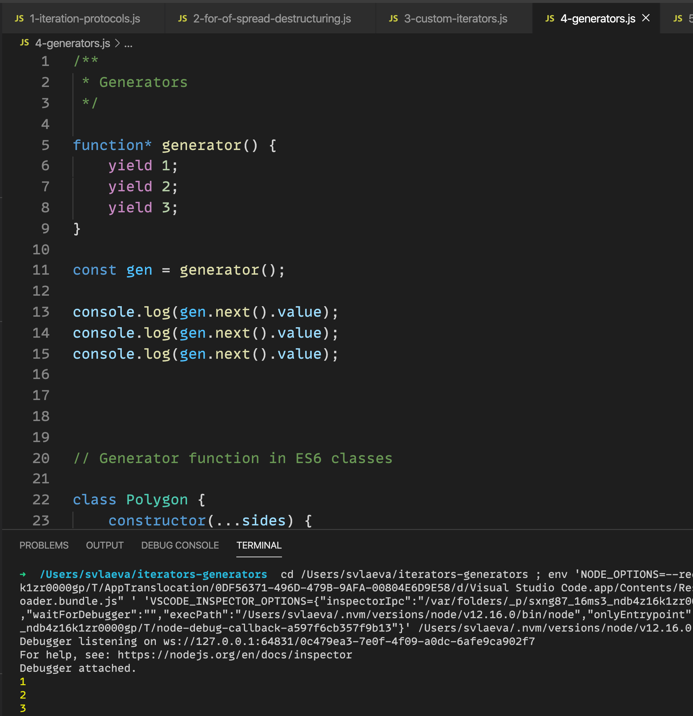693x716 pixels.
Task: Click the JS icon on 4-generators.js tab
Action: tap(549, 18)
